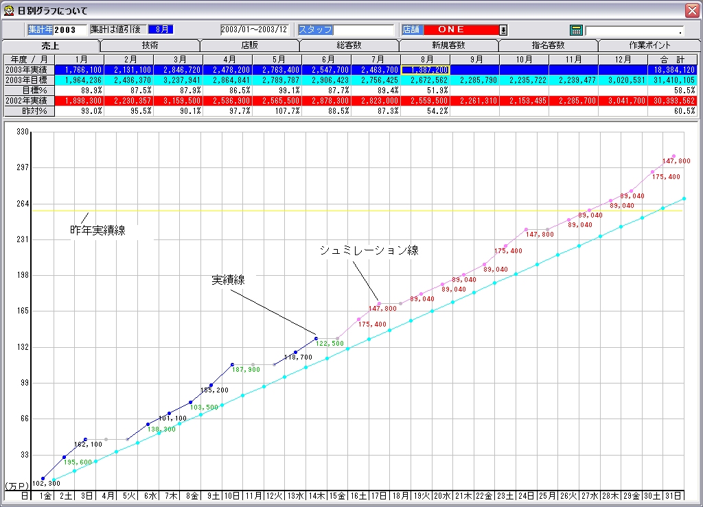
Task: Close the 日別グラフについて window
Action: [x=692, y=10]
